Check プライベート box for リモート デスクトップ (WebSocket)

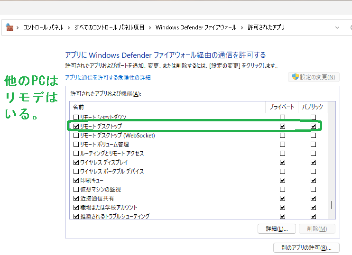pyautogui.click(x=283, y=136)
